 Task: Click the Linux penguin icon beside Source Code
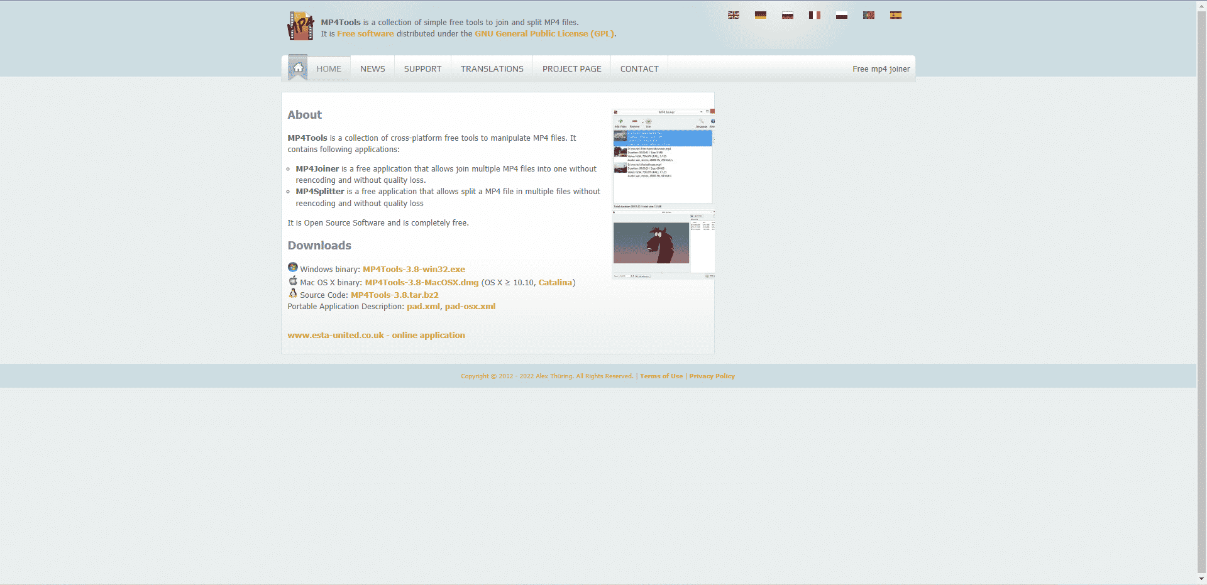(293, 293)
